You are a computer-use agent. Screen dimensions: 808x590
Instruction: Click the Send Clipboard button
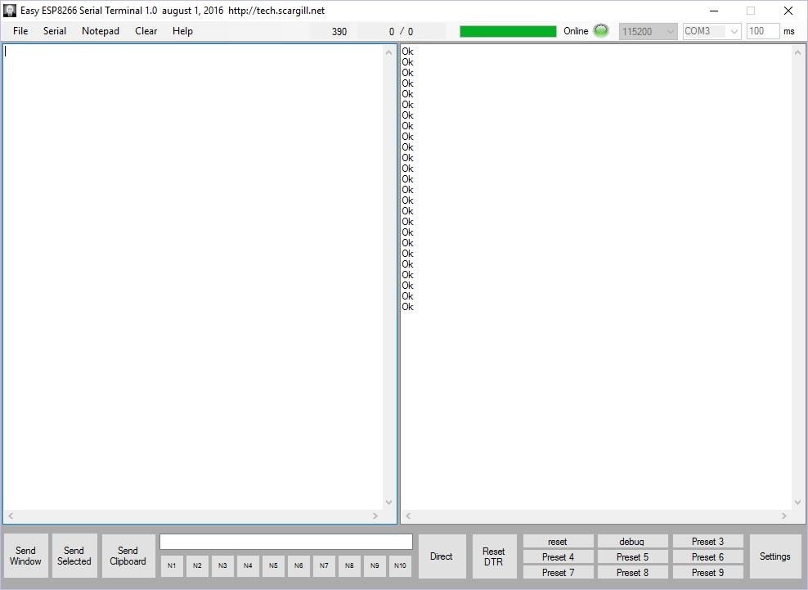[x=128, y=556]
